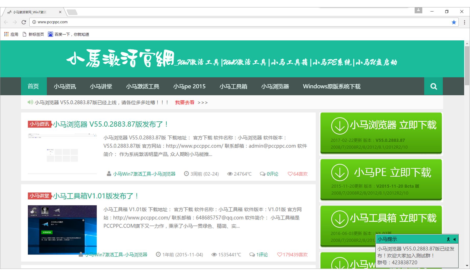Click the scrollbar up arrow
Viewport: 470px width, 276px height.
click(467, 43)
